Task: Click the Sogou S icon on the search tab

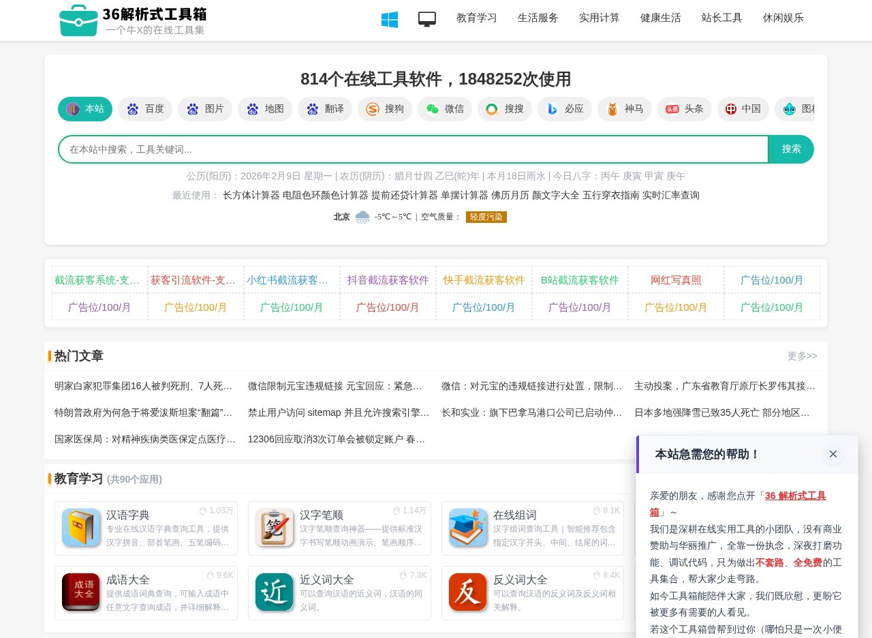Action: [372, 109]
